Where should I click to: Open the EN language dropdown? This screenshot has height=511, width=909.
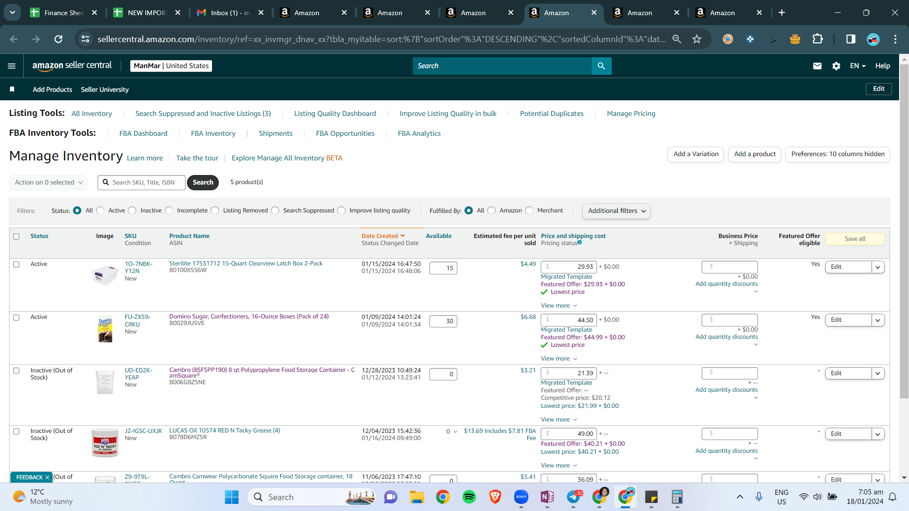(857, 66)
